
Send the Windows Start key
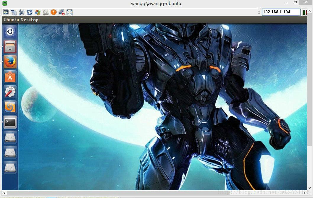38,12
